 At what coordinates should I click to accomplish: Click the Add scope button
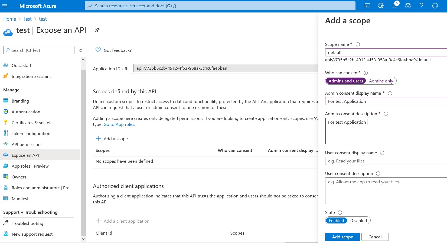(342, 237)
